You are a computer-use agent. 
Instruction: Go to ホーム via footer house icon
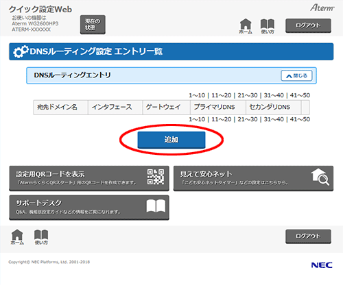tap(17, 237)
